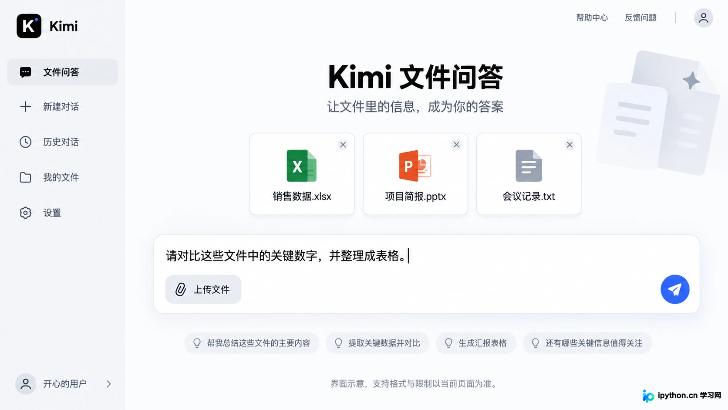Screen dimensions: 728x410
Task: Open the profile avatar at the top right
Action: pyautogui.click(x=703, y=18)
